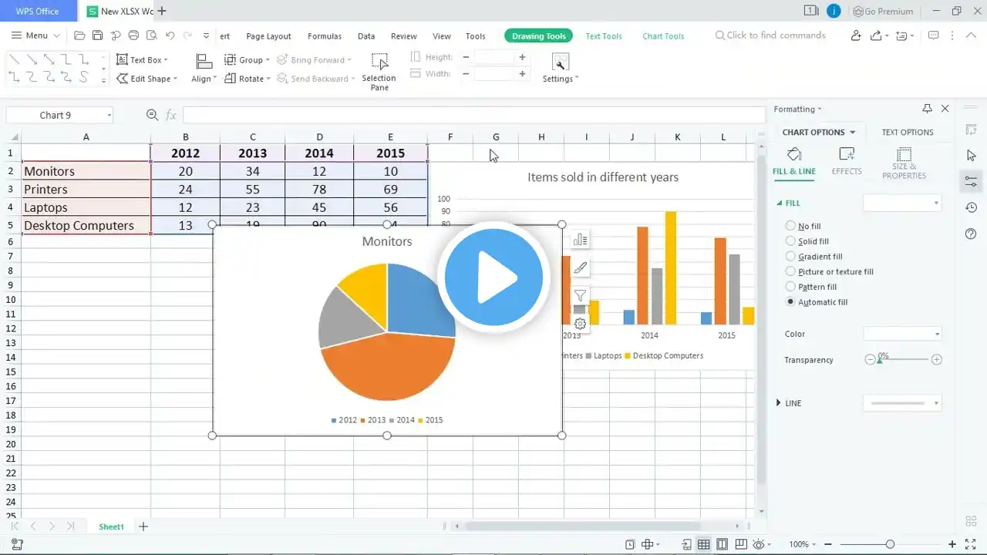Image resolution: width=987 pixels, height=555 pixels.
Task: Open the Text Tools tab
Action: (x=604, y=36)
